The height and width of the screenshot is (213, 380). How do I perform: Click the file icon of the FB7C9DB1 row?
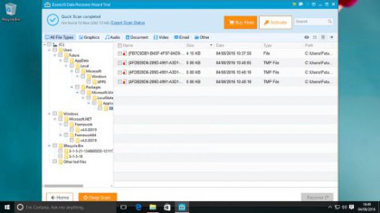(x=125, y=54)
